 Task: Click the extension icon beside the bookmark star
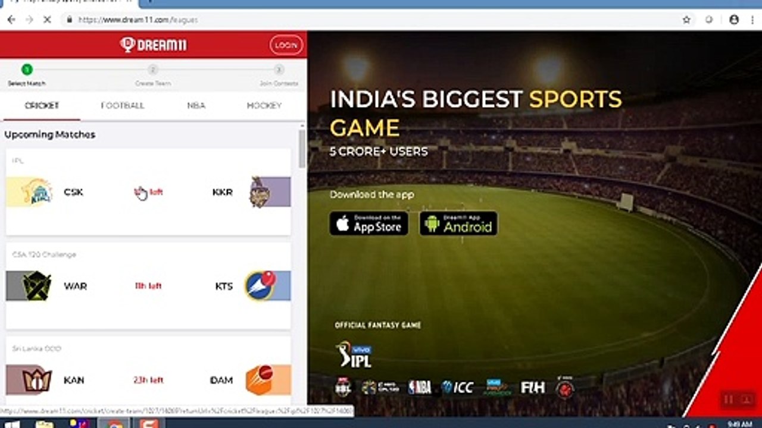click(x=709, y=20)
